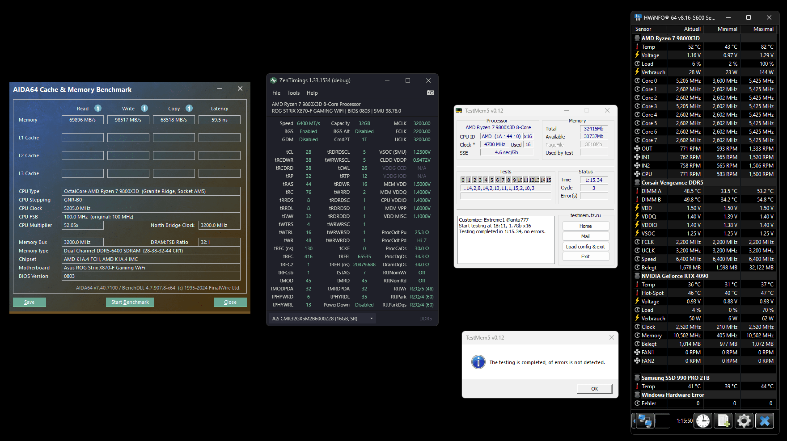Click the Read info icon in AIDA64
Image resolution: width=787 pixels, height=441 pixels.
(98, 108)
